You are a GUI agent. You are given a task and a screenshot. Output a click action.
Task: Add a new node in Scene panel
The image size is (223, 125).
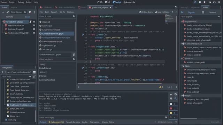point(3,12)
